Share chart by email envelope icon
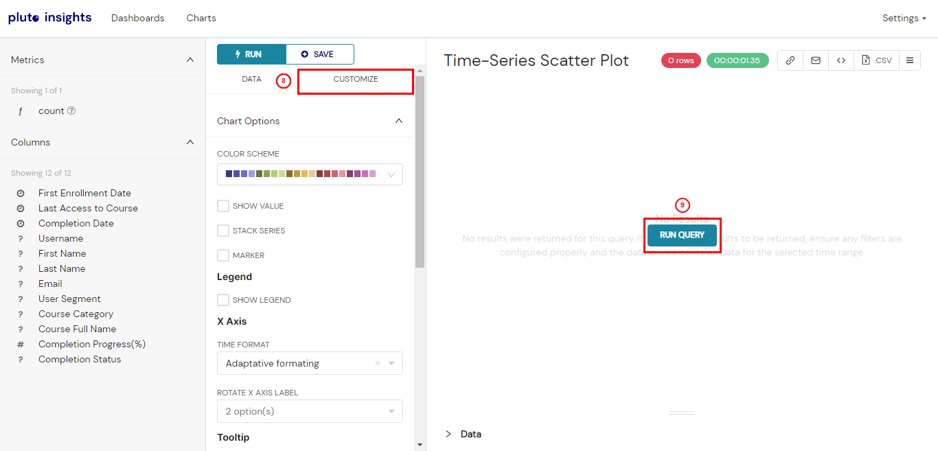 (816, 60)
